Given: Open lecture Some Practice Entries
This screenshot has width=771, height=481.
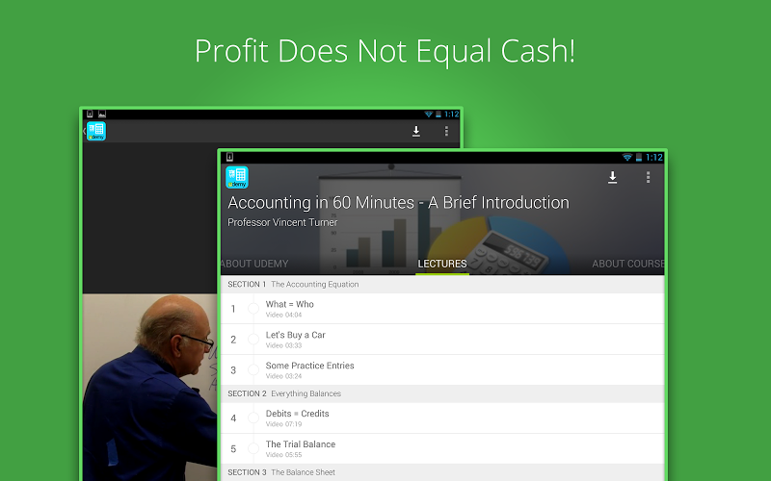Looking at the screenshot, I should 442,370.
